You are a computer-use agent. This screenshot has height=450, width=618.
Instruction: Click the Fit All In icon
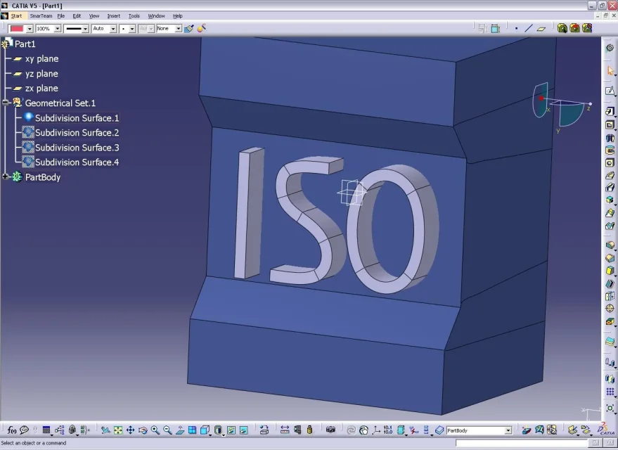(x=118, y=430)
